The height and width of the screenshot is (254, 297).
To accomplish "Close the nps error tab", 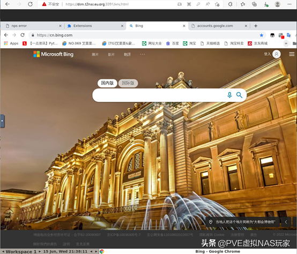I will coord(60,26).
